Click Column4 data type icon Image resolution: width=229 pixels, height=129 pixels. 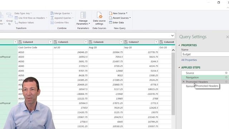coord(20,42)
